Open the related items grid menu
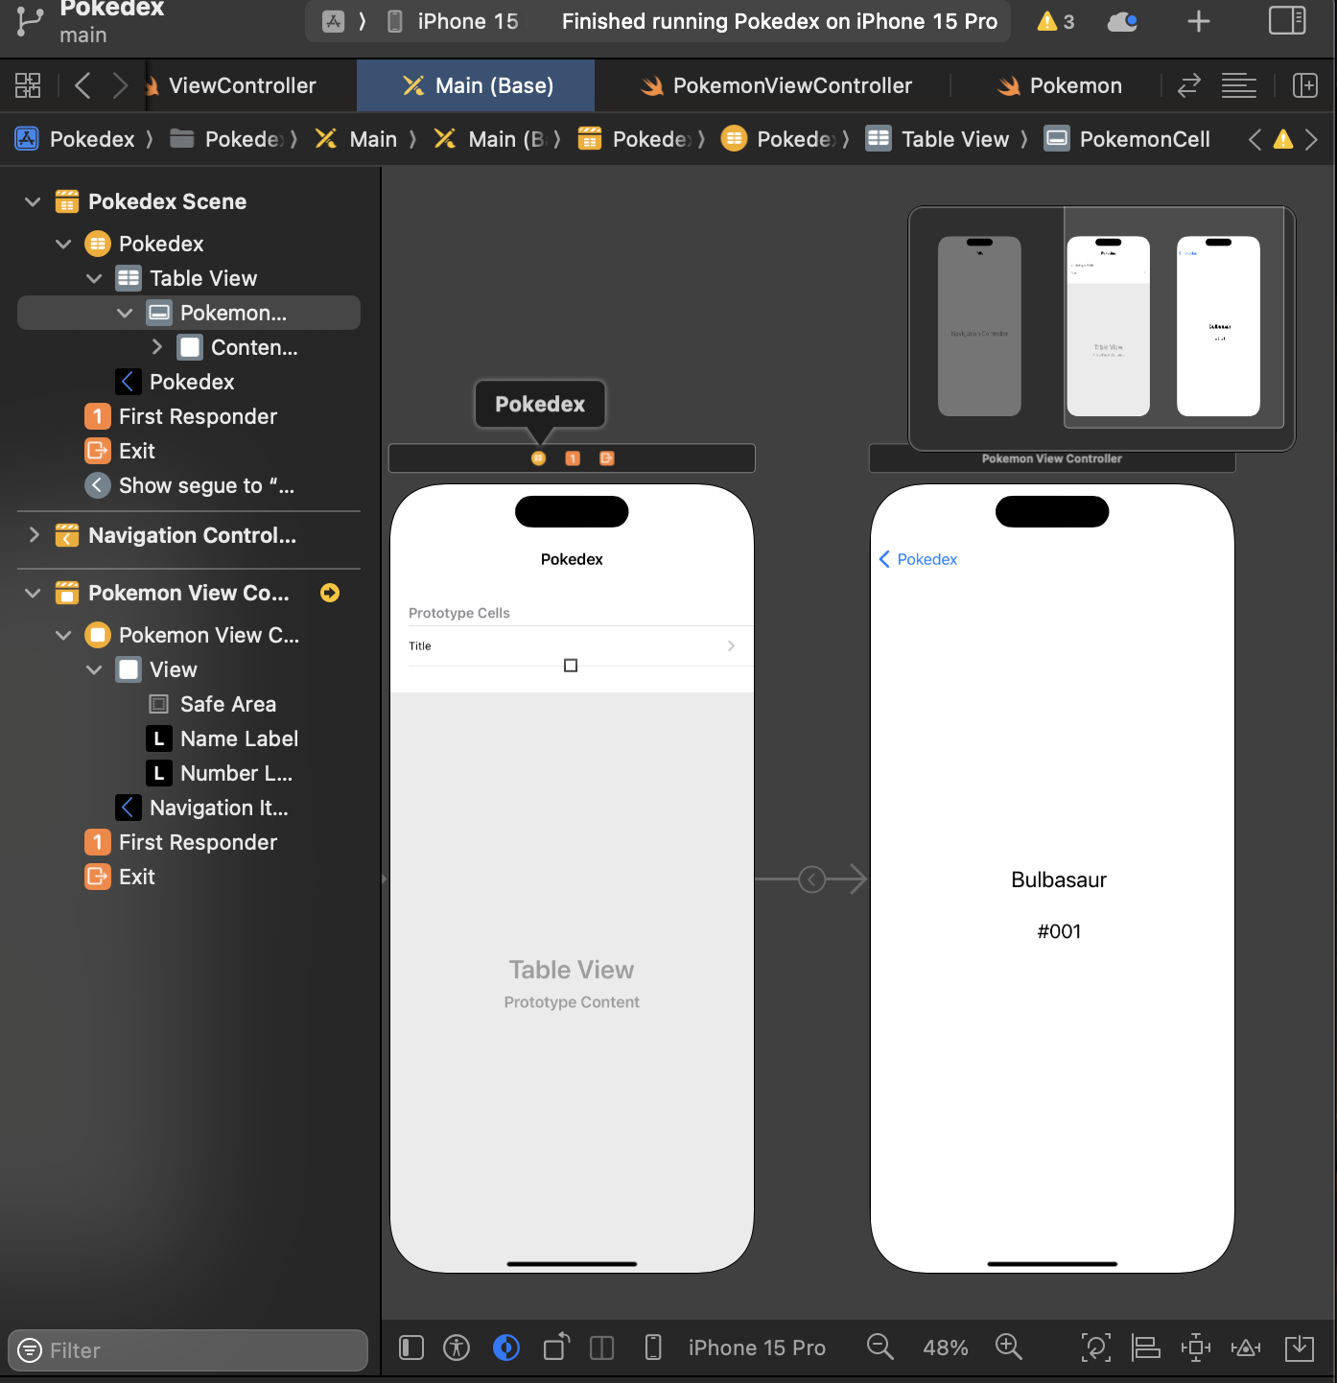Image resolution: width=1337 pixels, height=1383 pixels. click(28, 85)
